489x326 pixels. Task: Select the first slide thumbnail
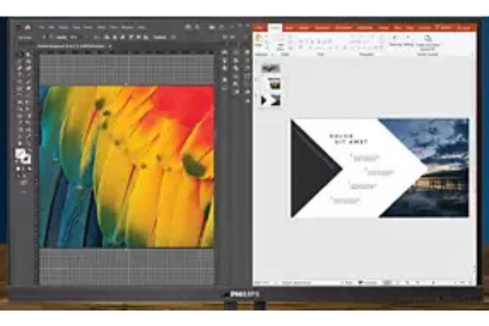pyautogui.click(x=271, y=68)
